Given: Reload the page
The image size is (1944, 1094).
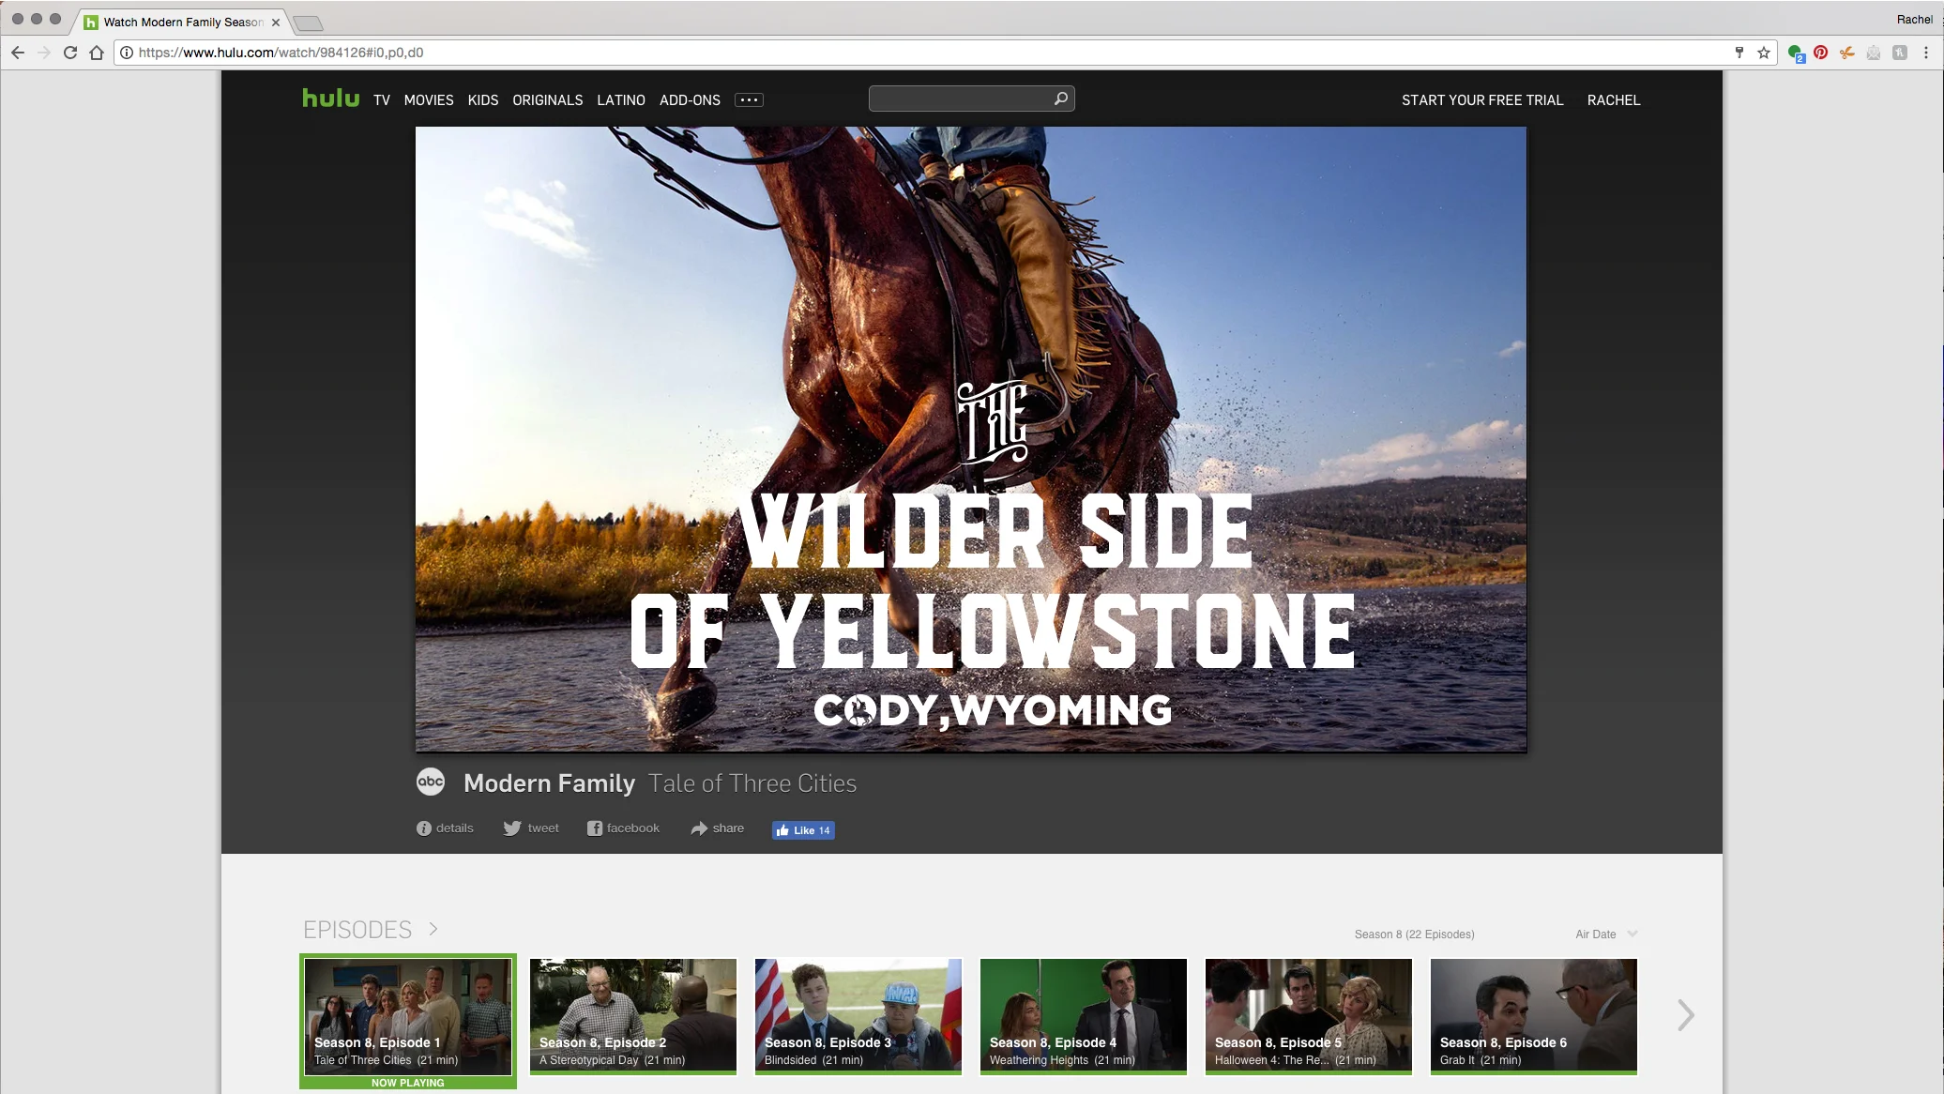Looking at the screenshot, I should pyautogui.click(x=69, y=53).
